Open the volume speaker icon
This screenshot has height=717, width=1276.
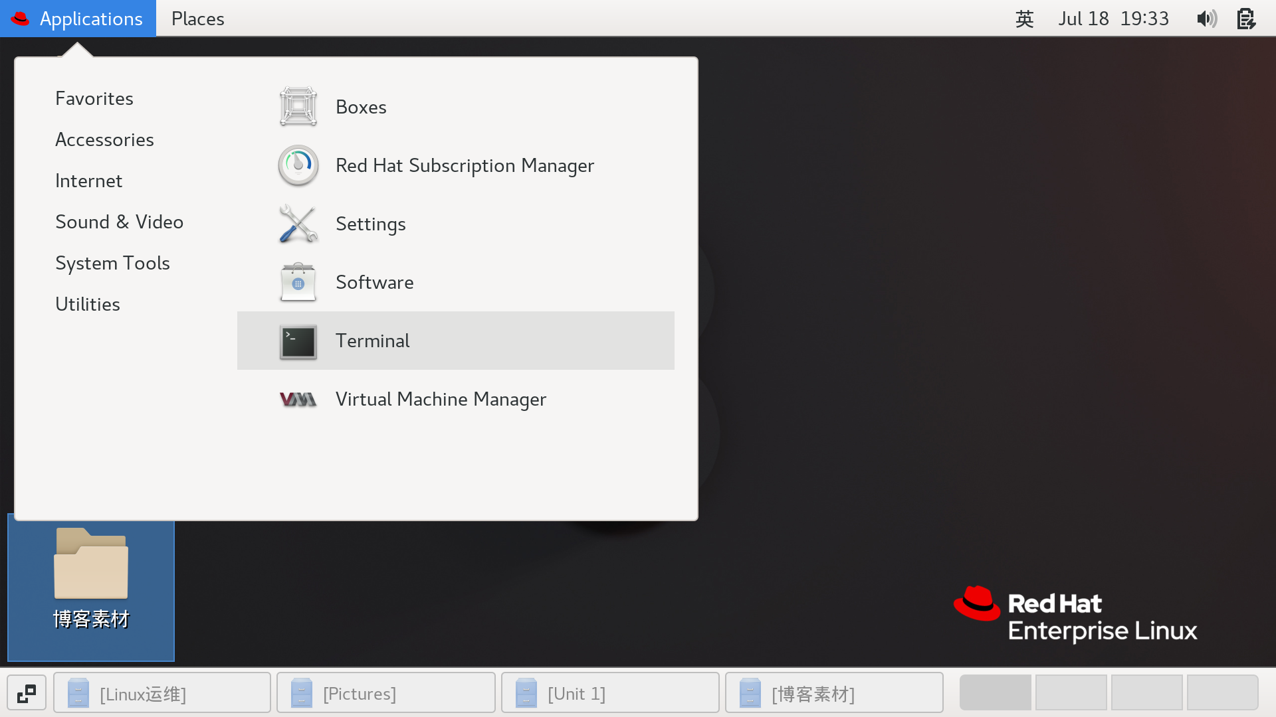(x=1207, y=19)
